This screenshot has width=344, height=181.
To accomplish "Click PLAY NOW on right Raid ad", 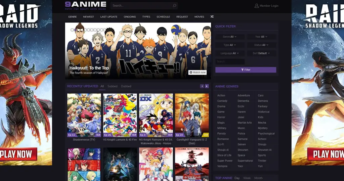I will 326,154.
